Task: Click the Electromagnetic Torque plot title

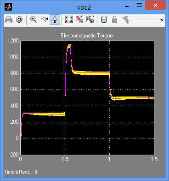Action: [87, 36]
